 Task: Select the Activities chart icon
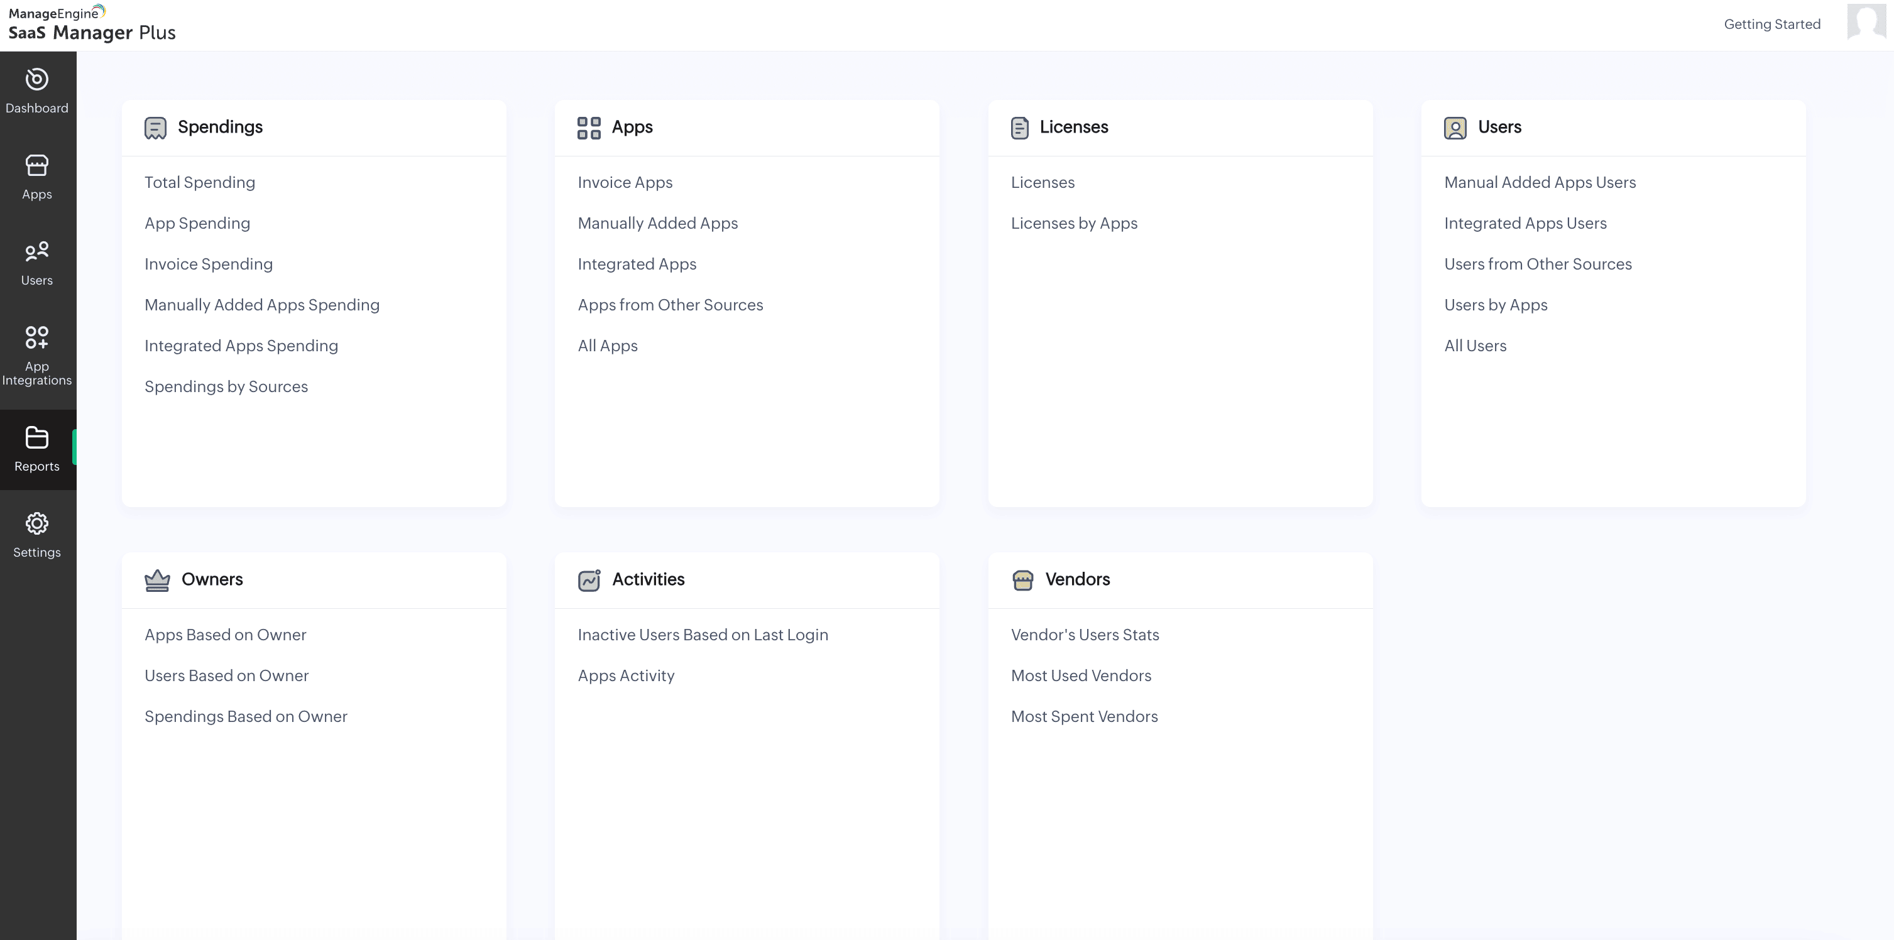tap(589, 579)
